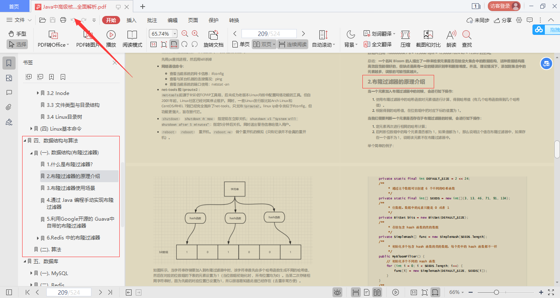Open the Bookmarks sidebar panel
Image resolution: width=560 pixels, height=298 pixels.
(9, 63)
